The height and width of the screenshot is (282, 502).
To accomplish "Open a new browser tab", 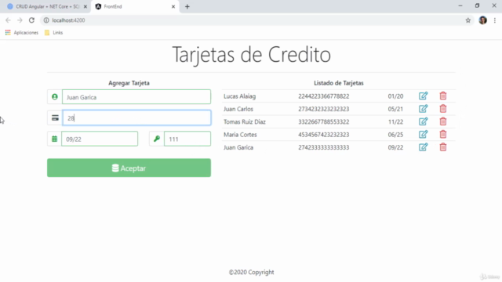I will pyautogui.click(x=187, y=6).
